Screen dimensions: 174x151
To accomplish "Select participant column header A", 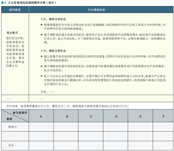I will (41, 116).
